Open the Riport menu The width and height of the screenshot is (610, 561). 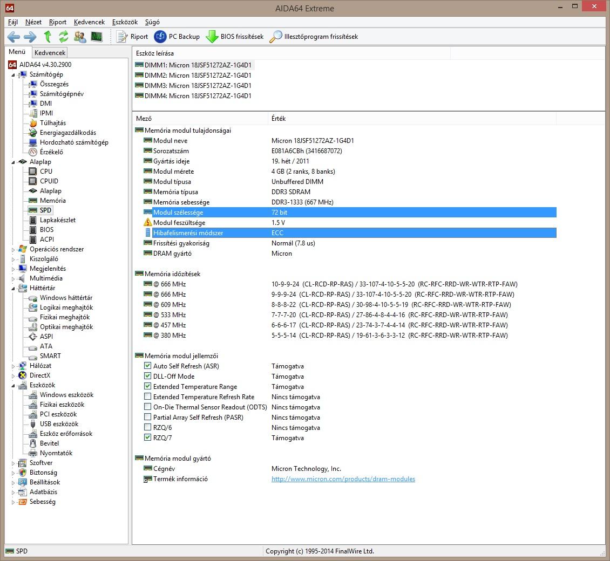[58, 22]
